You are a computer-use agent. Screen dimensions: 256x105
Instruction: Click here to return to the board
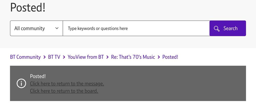64,91
